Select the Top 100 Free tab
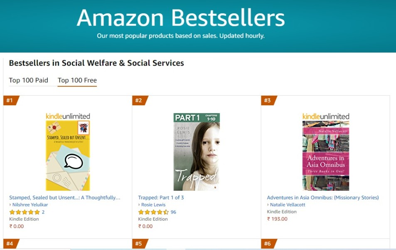The width and height of the screenshot is (396, 250). tap(77, 80)
